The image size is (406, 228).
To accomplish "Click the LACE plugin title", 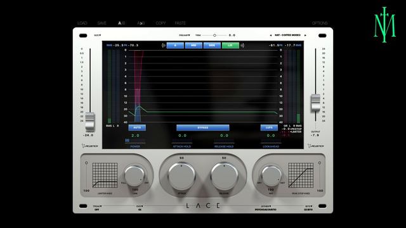I will click(203, 206).
